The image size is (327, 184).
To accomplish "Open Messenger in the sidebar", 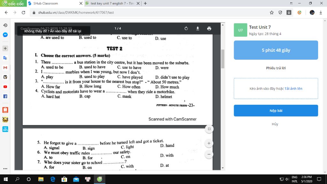I will click(x=5, y=35).
